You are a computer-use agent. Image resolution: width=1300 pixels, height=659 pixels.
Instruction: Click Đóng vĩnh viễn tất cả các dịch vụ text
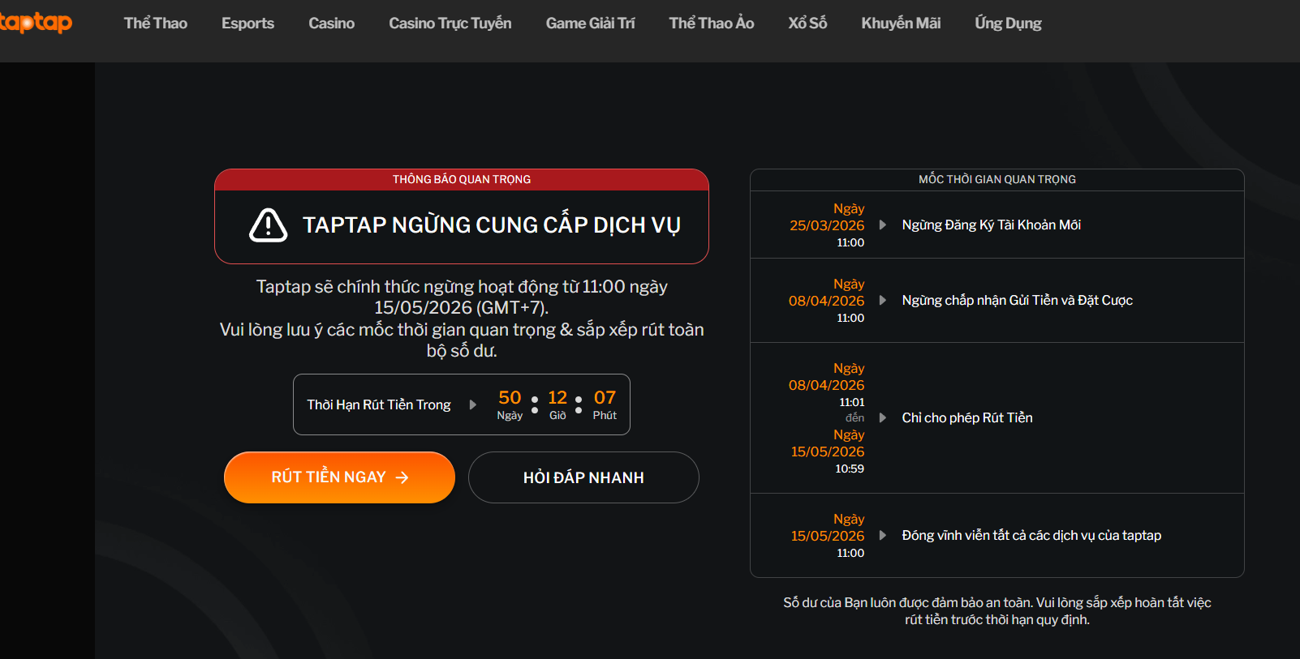click(x=1031, y=535)
